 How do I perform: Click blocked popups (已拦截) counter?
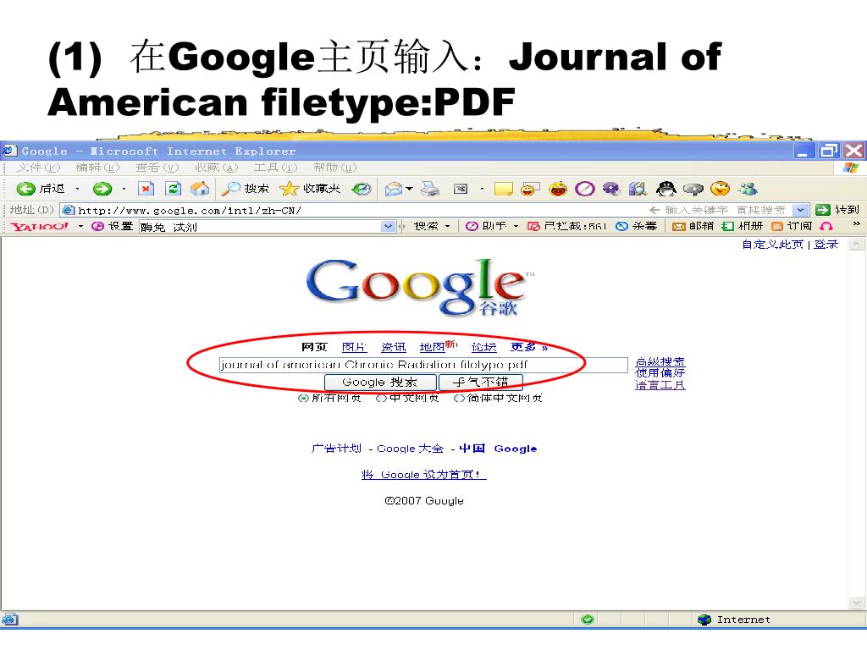tap(566, 226)
